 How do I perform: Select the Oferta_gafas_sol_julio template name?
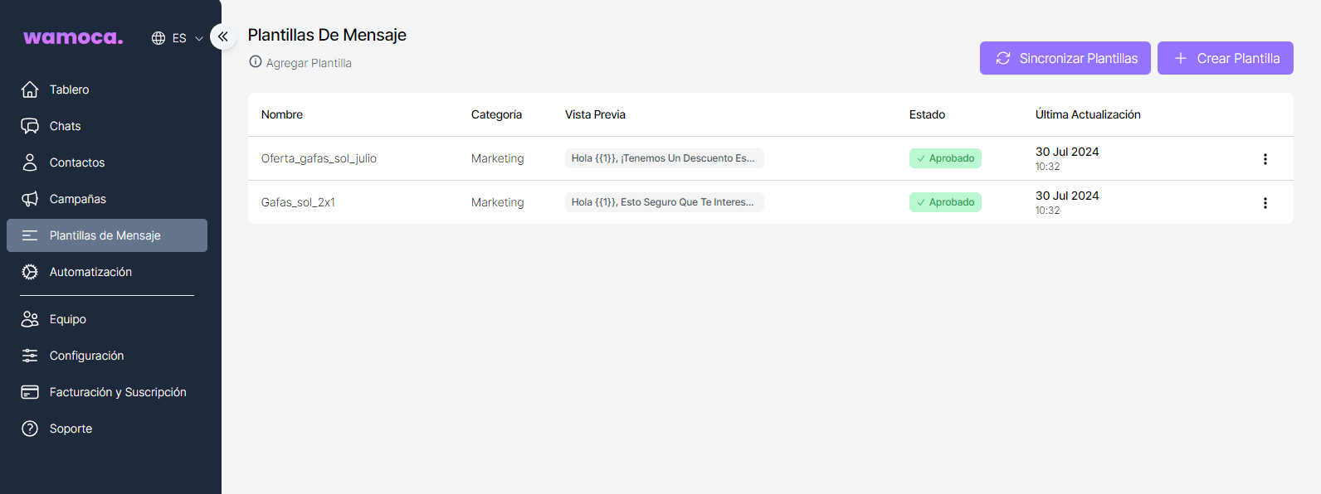coord(319,158)
